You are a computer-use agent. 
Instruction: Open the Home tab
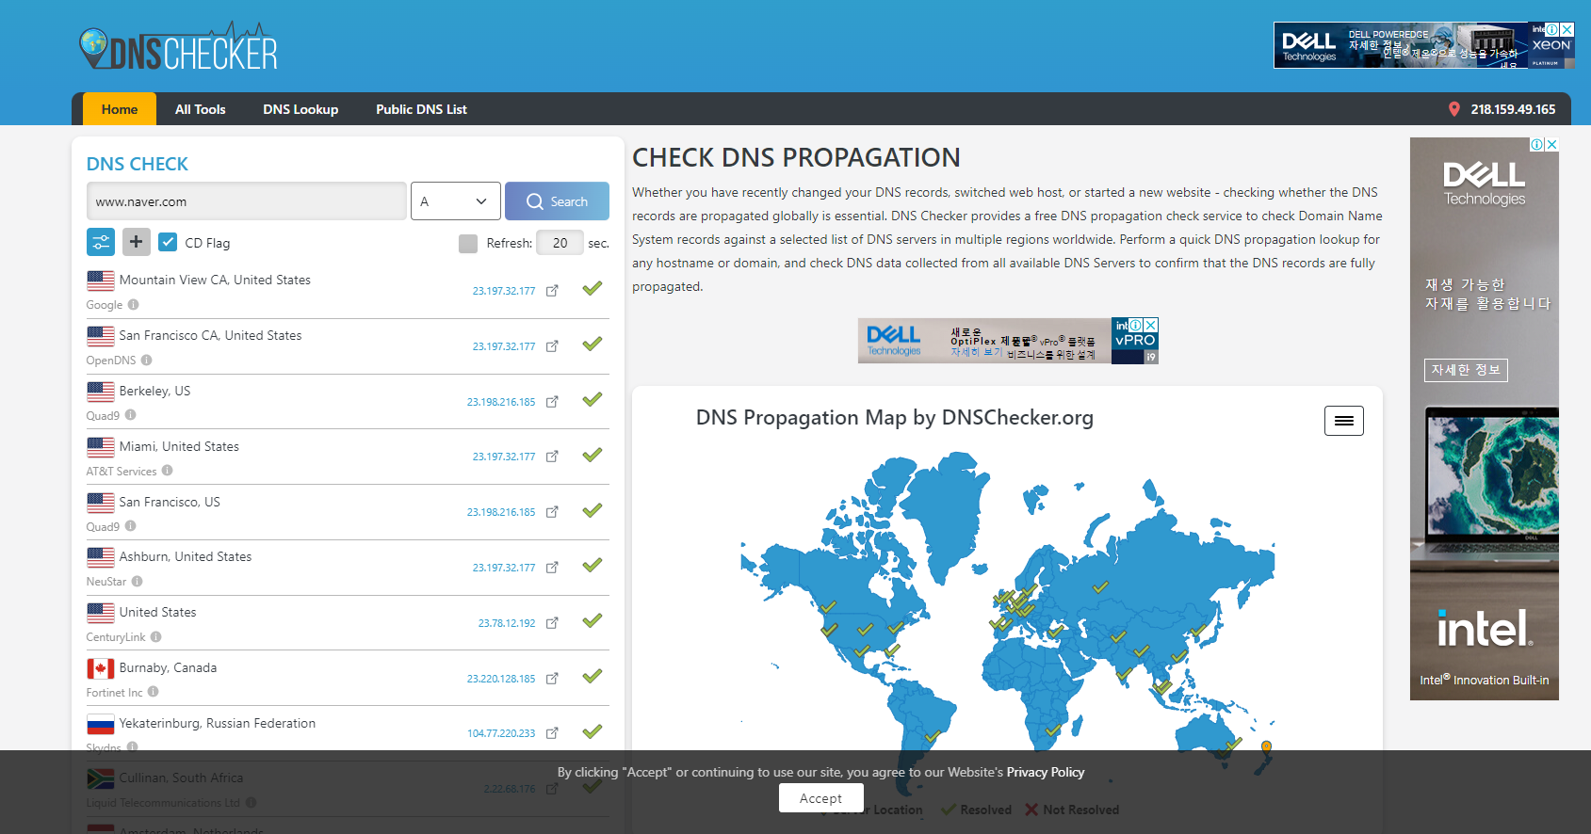120,109
